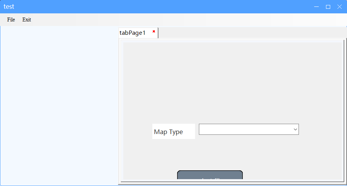Open the Map Type combo box field
The image size is (347, 186).
tap(249, 129)
